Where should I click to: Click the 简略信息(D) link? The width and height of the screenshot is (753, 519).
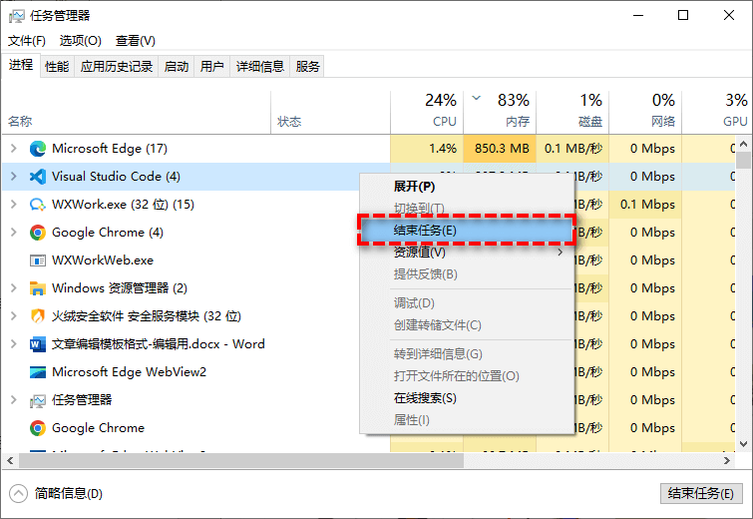coord(68,493)
